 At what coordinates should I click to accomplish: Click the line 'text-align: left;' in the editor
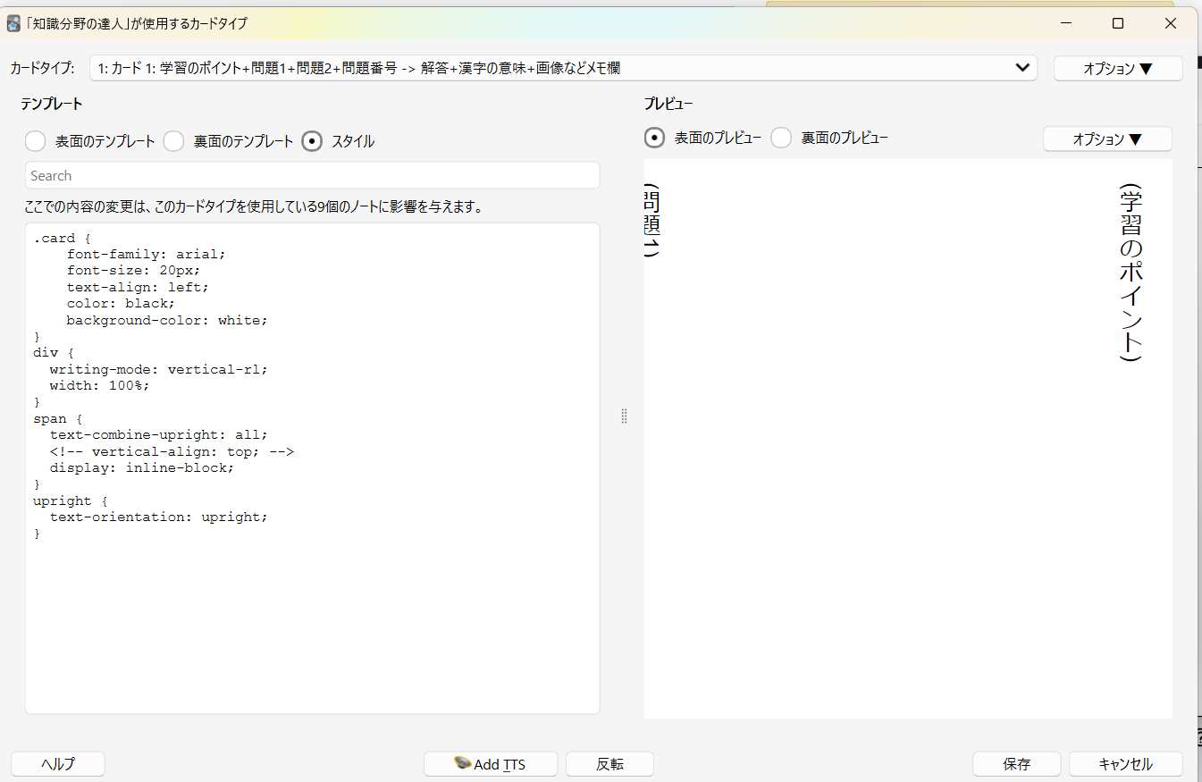point(138,287)
